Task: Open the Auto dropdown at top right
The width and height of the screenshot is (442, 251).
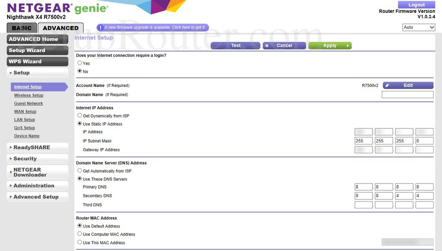Action: (419, 27)
